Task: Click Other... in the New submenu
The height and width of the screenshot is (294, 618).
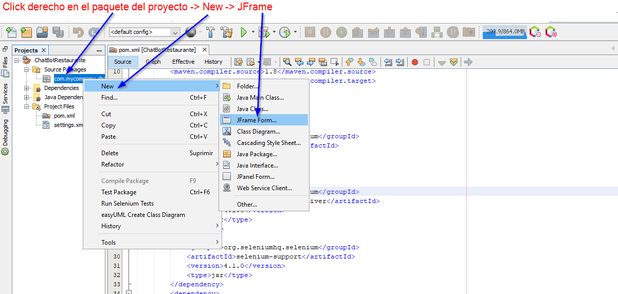Action: coord(264,204)
